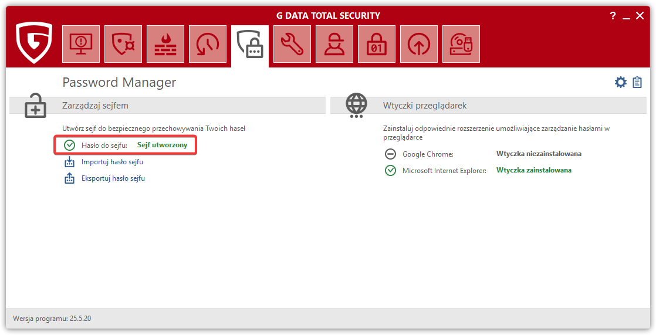Click the G DATA shield logo

[34, 43]
